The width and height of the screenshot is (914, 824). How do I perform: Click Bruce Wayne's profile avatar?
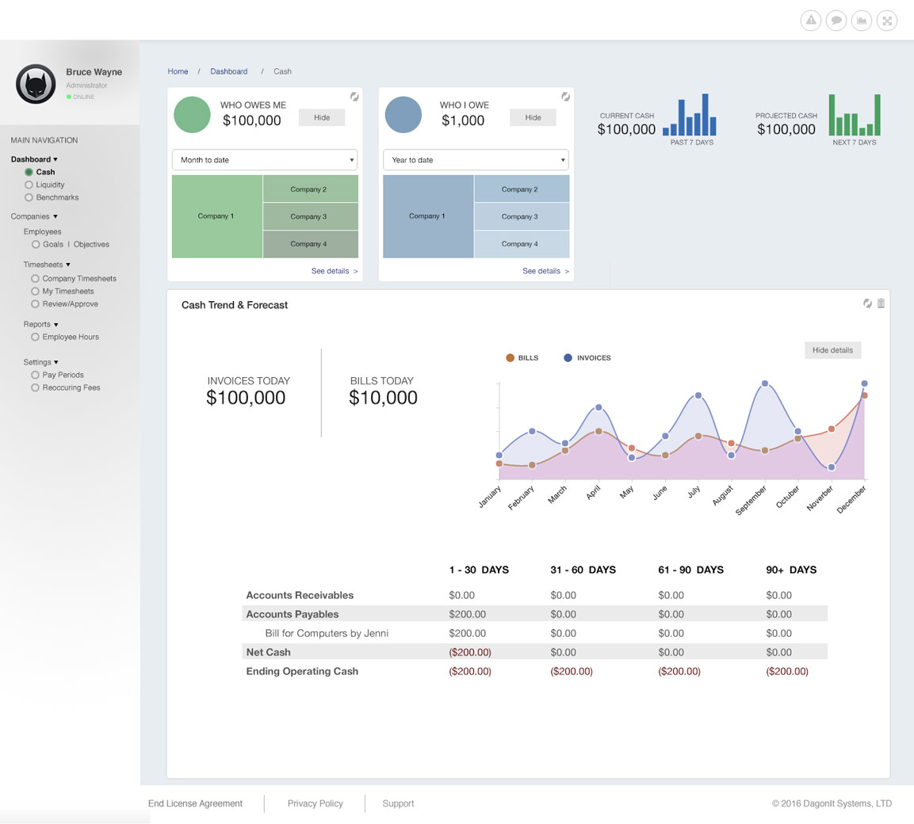tap(36, 84)
